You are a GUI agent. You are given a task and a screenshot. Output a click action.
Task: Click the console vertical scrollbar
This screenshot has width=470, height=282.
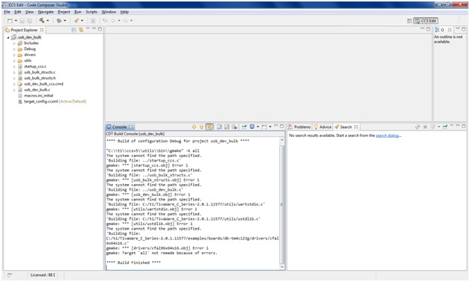tap(281, 203)
